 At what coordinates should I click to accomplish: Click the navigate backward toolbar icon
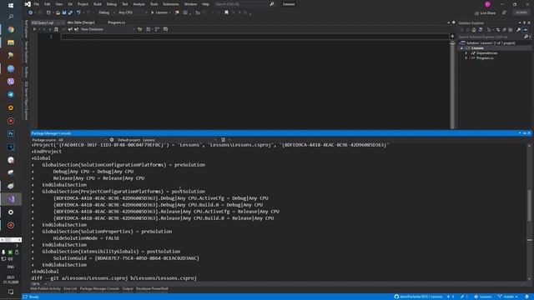click(x=30, y=12)
